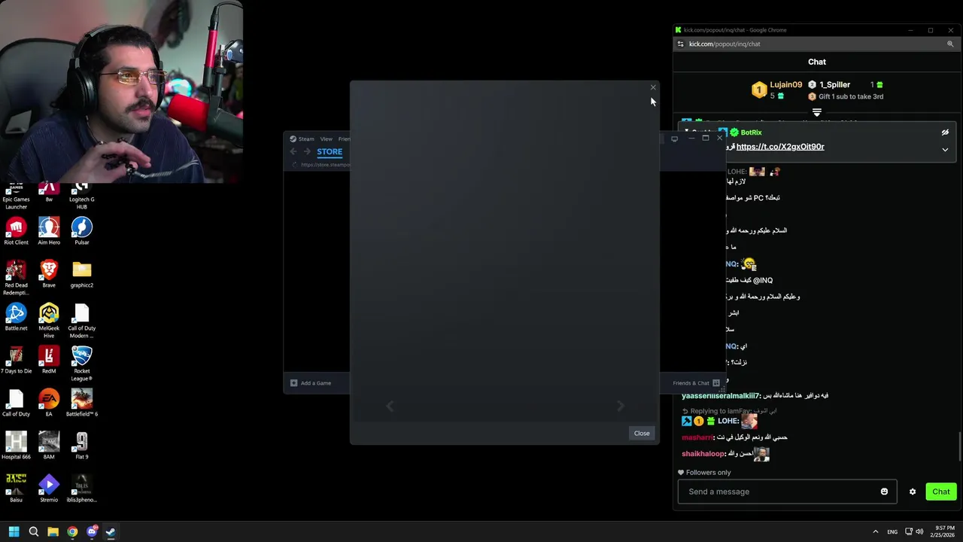
Task: Switch to the STORE tab in Steam
Action: point(330,151)
